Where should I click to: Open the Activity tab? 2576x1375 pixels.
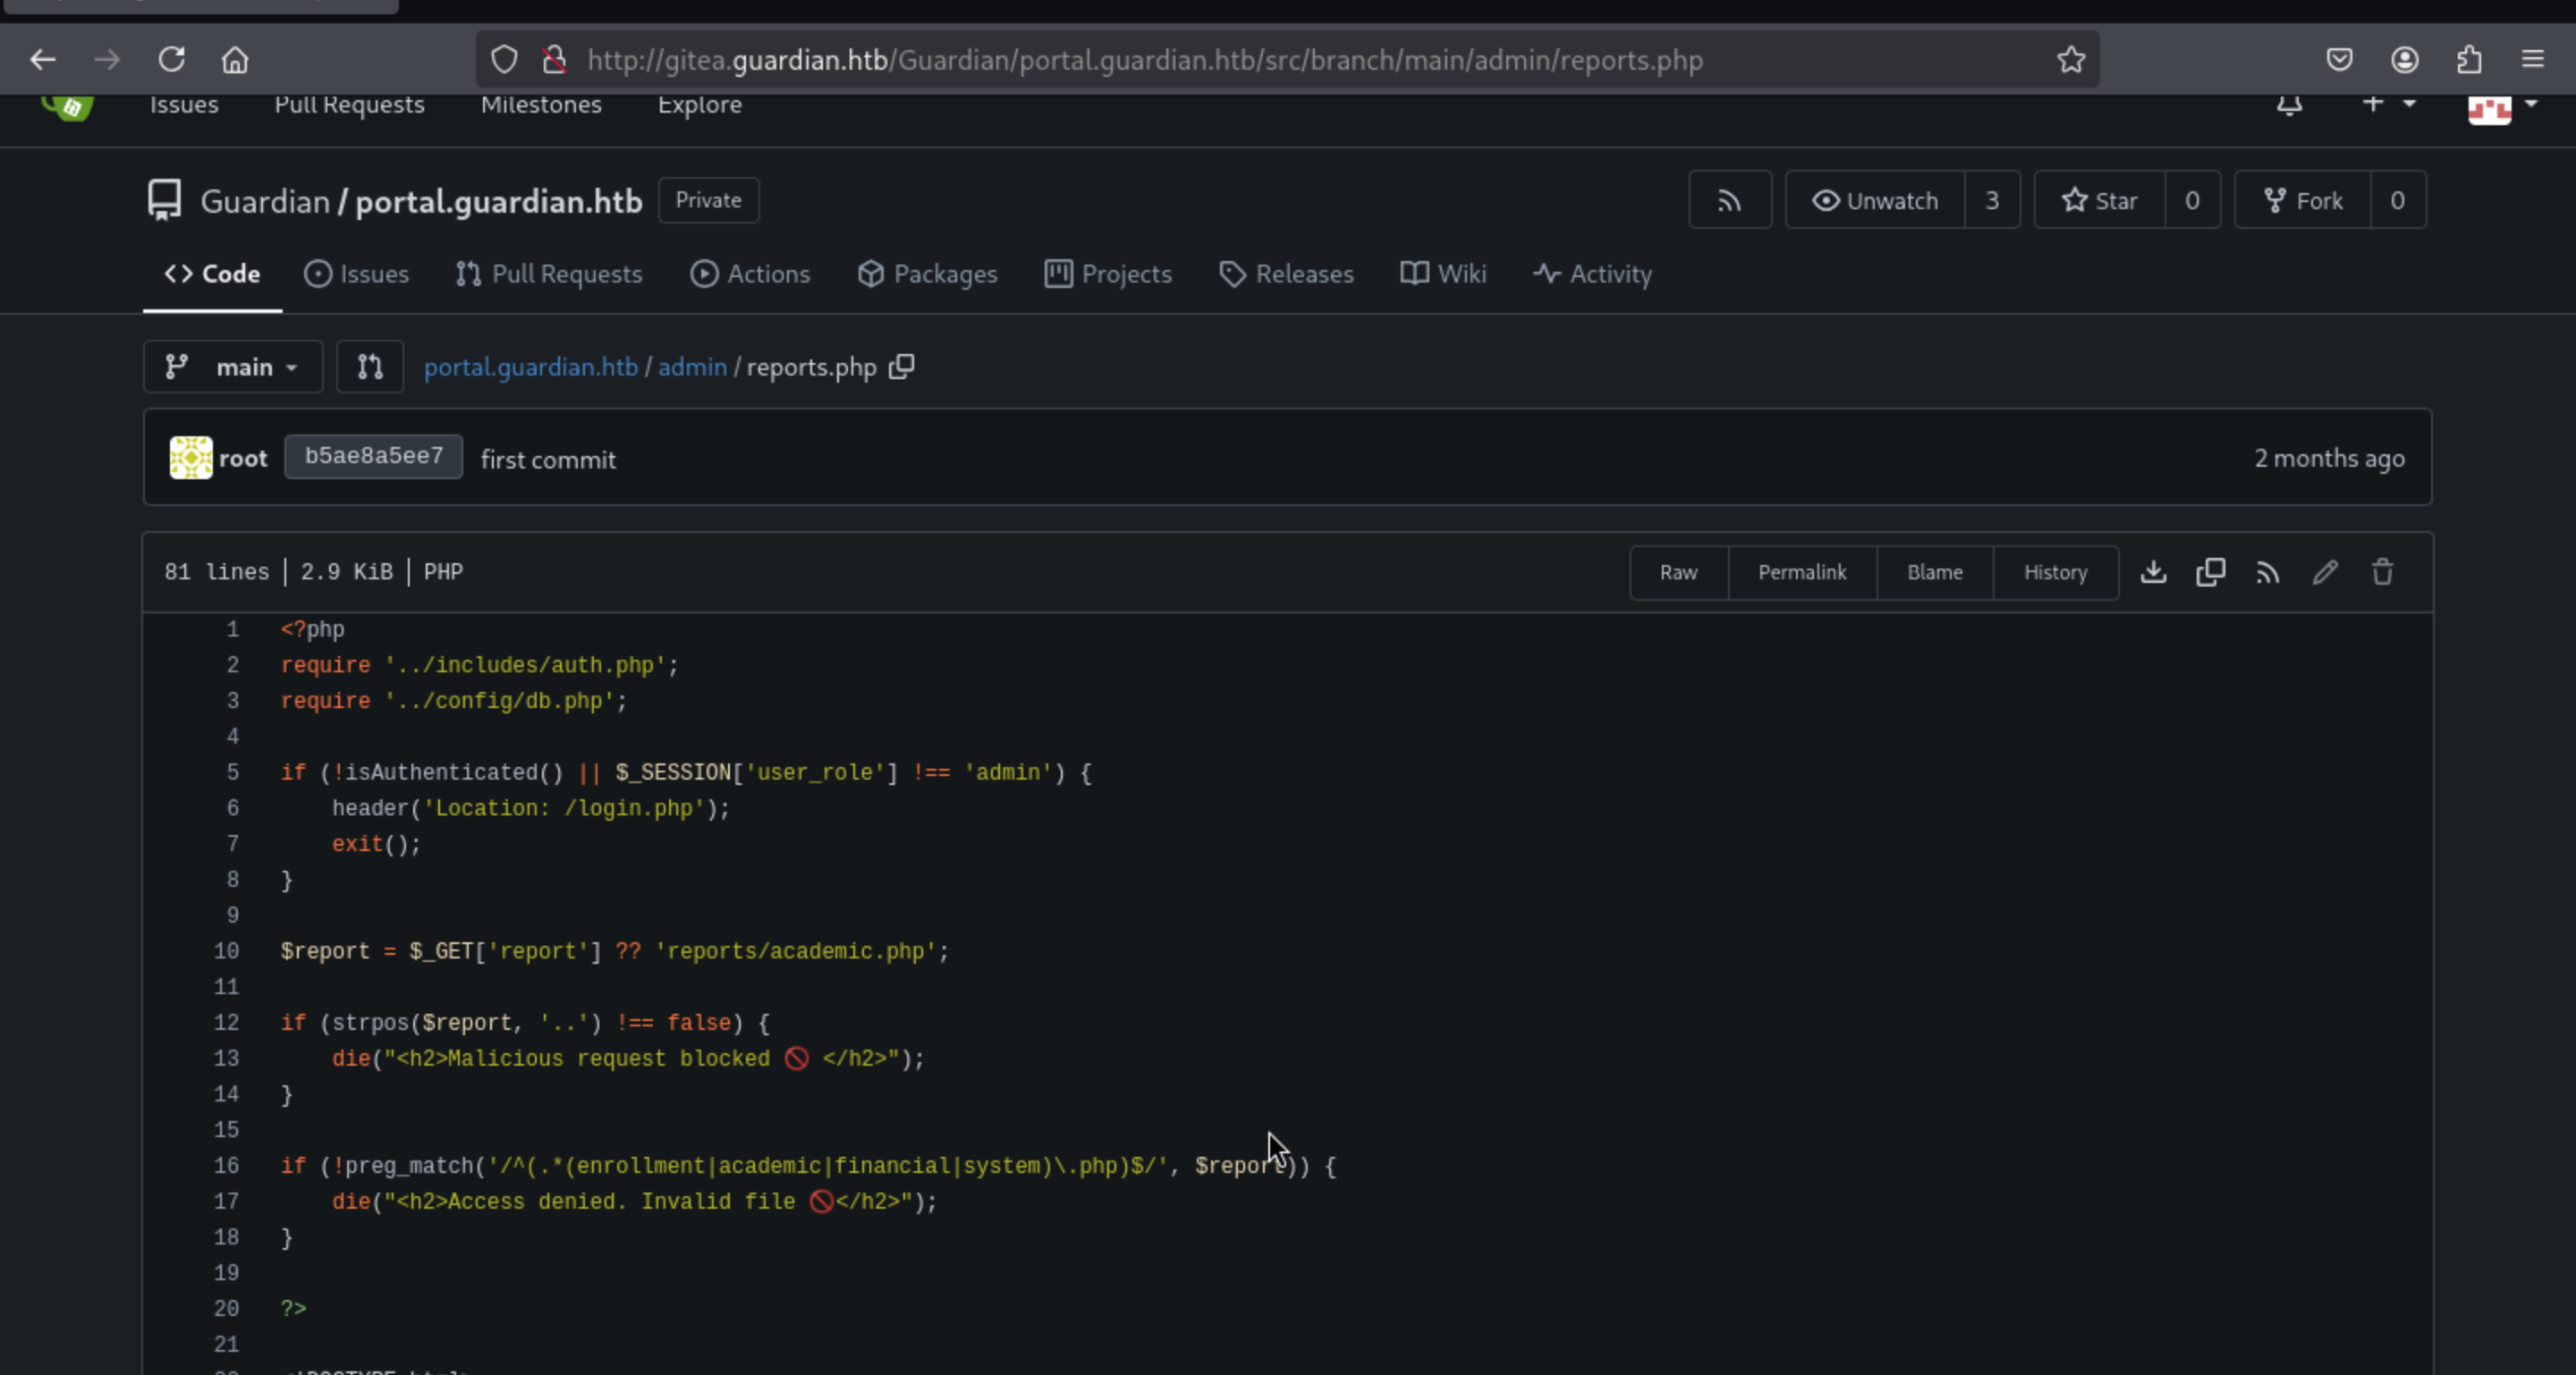click(1592, 274)
